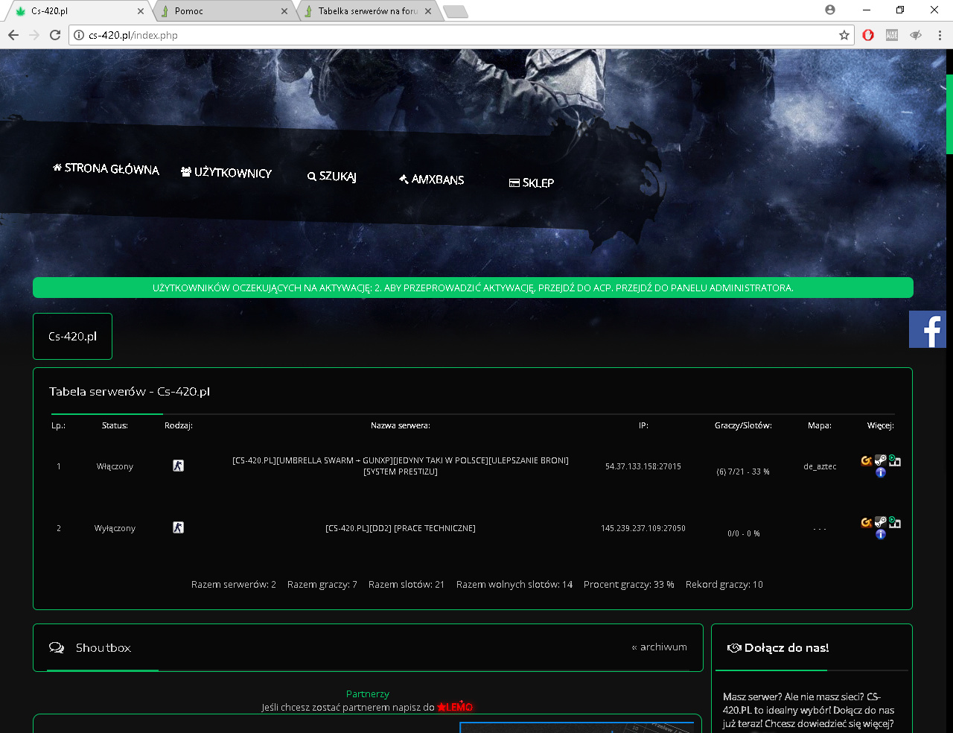The image size is (953, 733).
Task: Open the Chrome three-dot menu
Action: (940, 35)
